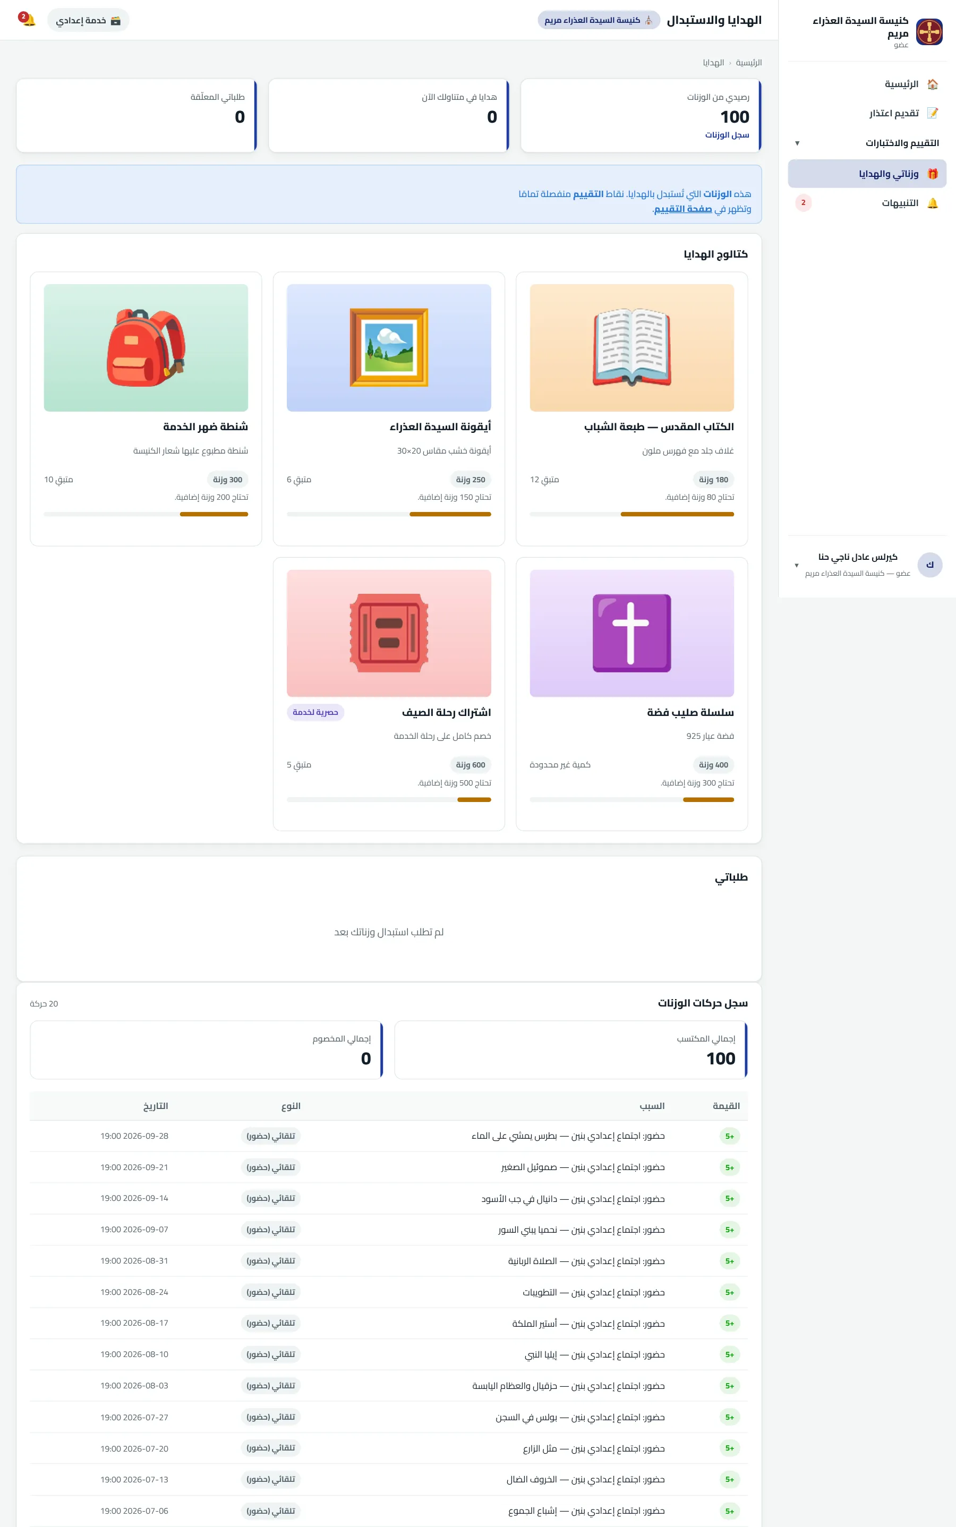Open the خدمة إعدادي service selector

pos(89,20)
